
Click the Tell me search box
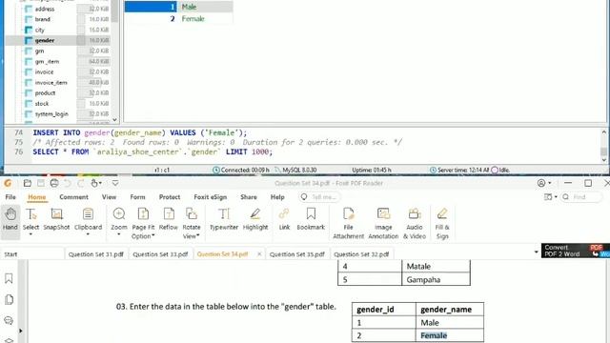tap(319, 197)
